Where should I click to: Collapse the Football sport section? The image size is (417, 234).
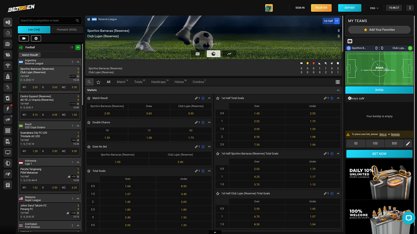pos(78,47)
